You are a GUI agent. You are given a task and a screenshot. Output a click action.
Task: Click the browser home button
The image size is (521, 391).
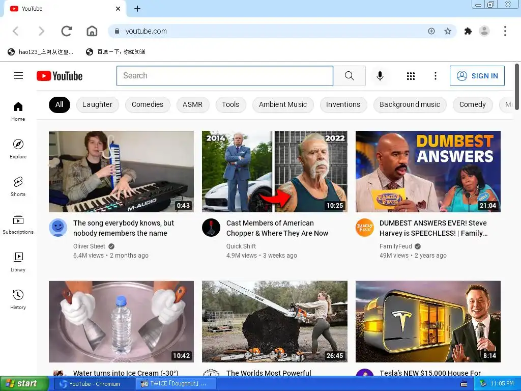[92, 31]
